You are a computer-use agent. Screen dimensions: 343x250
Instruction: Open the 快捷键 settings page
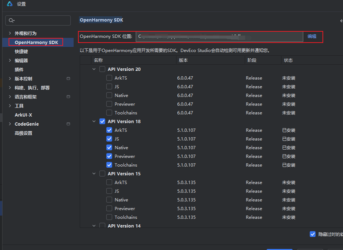click(x=21, y=51)
